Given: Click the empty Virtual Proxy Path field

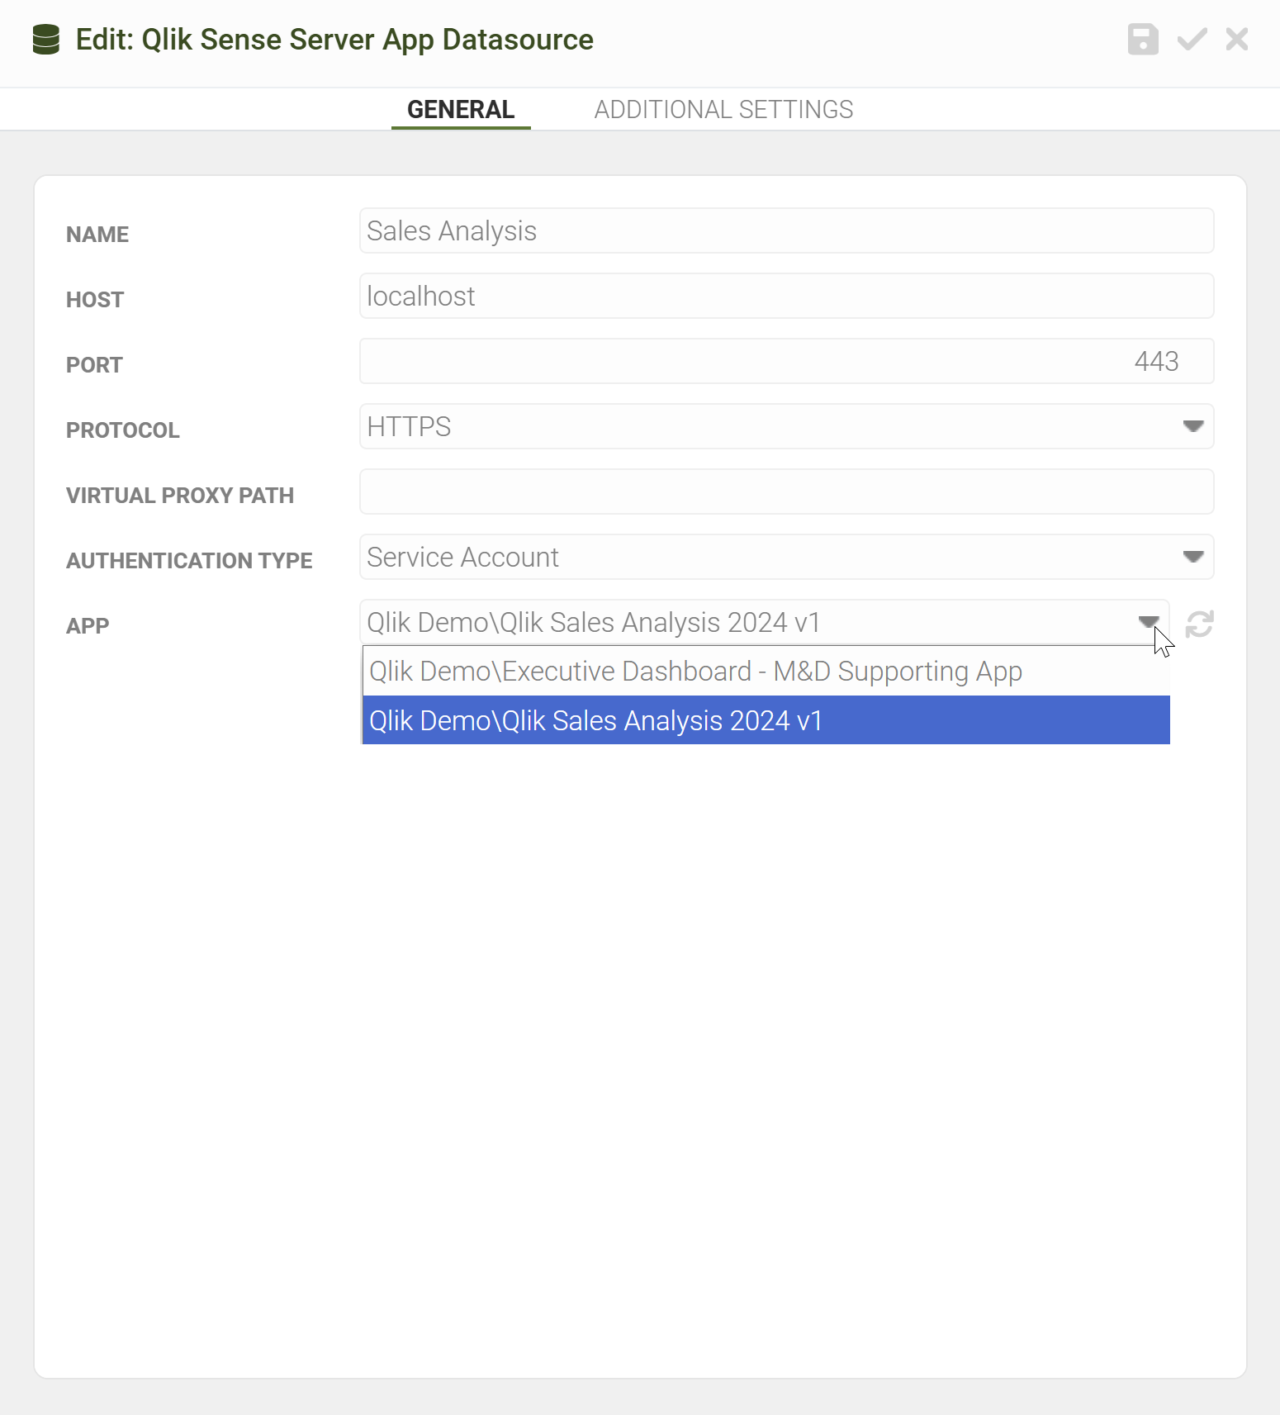Looking at the screenshot, I should tap(786, 491).
